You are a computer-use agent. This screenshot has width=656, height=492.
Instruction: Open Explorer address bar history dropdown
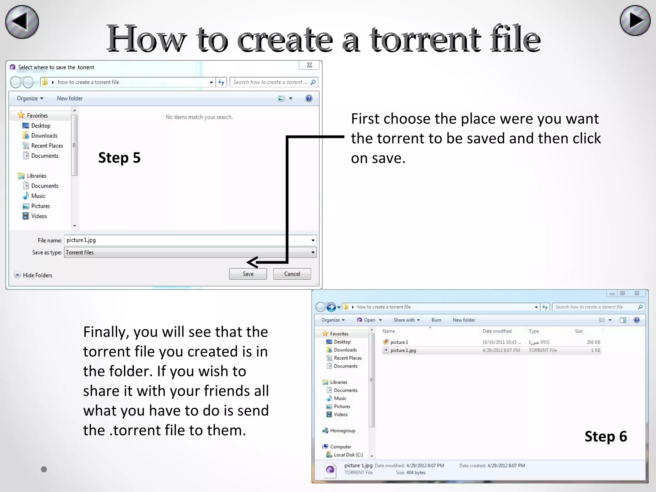536,307
